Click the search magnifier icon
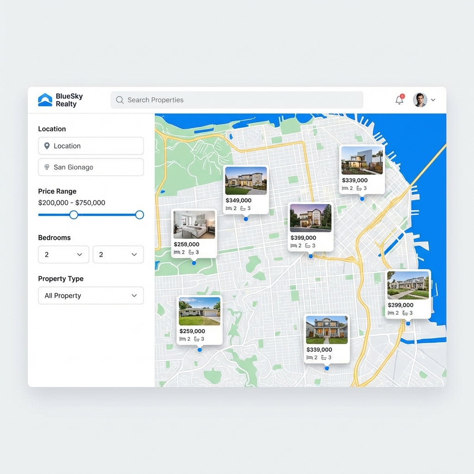 pyautogui.click(x=119, y=100)
